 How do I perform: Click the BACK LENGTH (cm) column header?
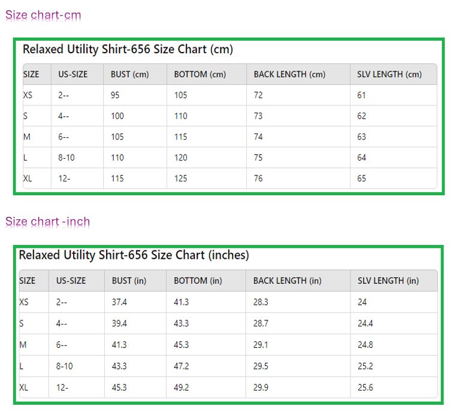289,74
